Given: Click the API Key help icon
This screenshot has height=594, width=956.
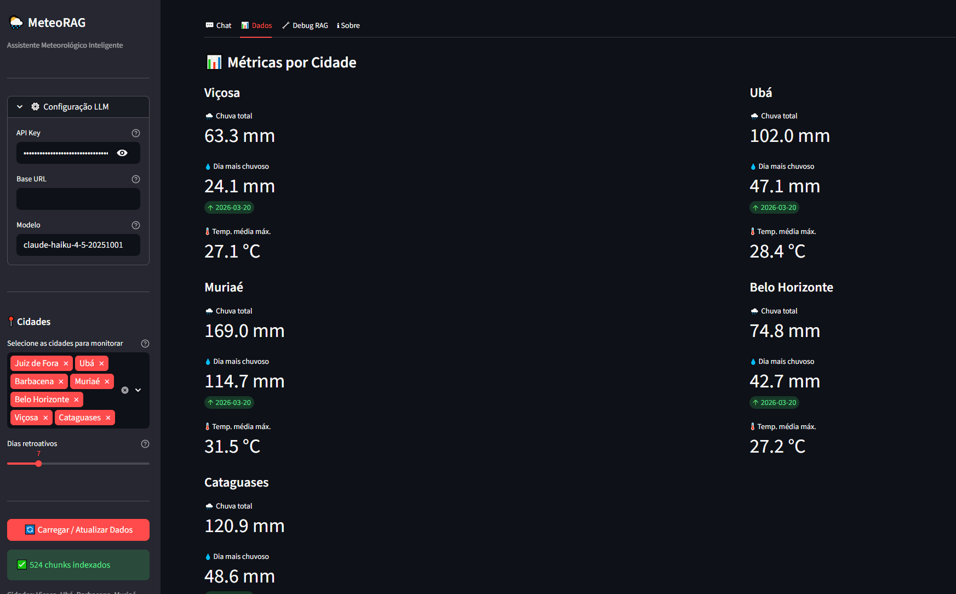Looking at the screenshot, I should 136,133.
